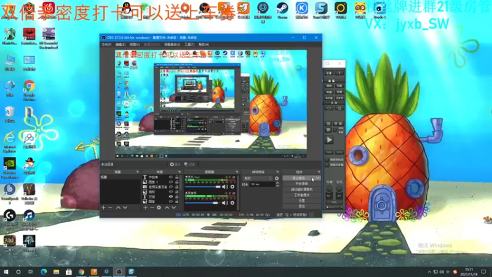Toggle visibility of 图像 2 source
The width and height of the screenshot is (492, 277).
171,182
